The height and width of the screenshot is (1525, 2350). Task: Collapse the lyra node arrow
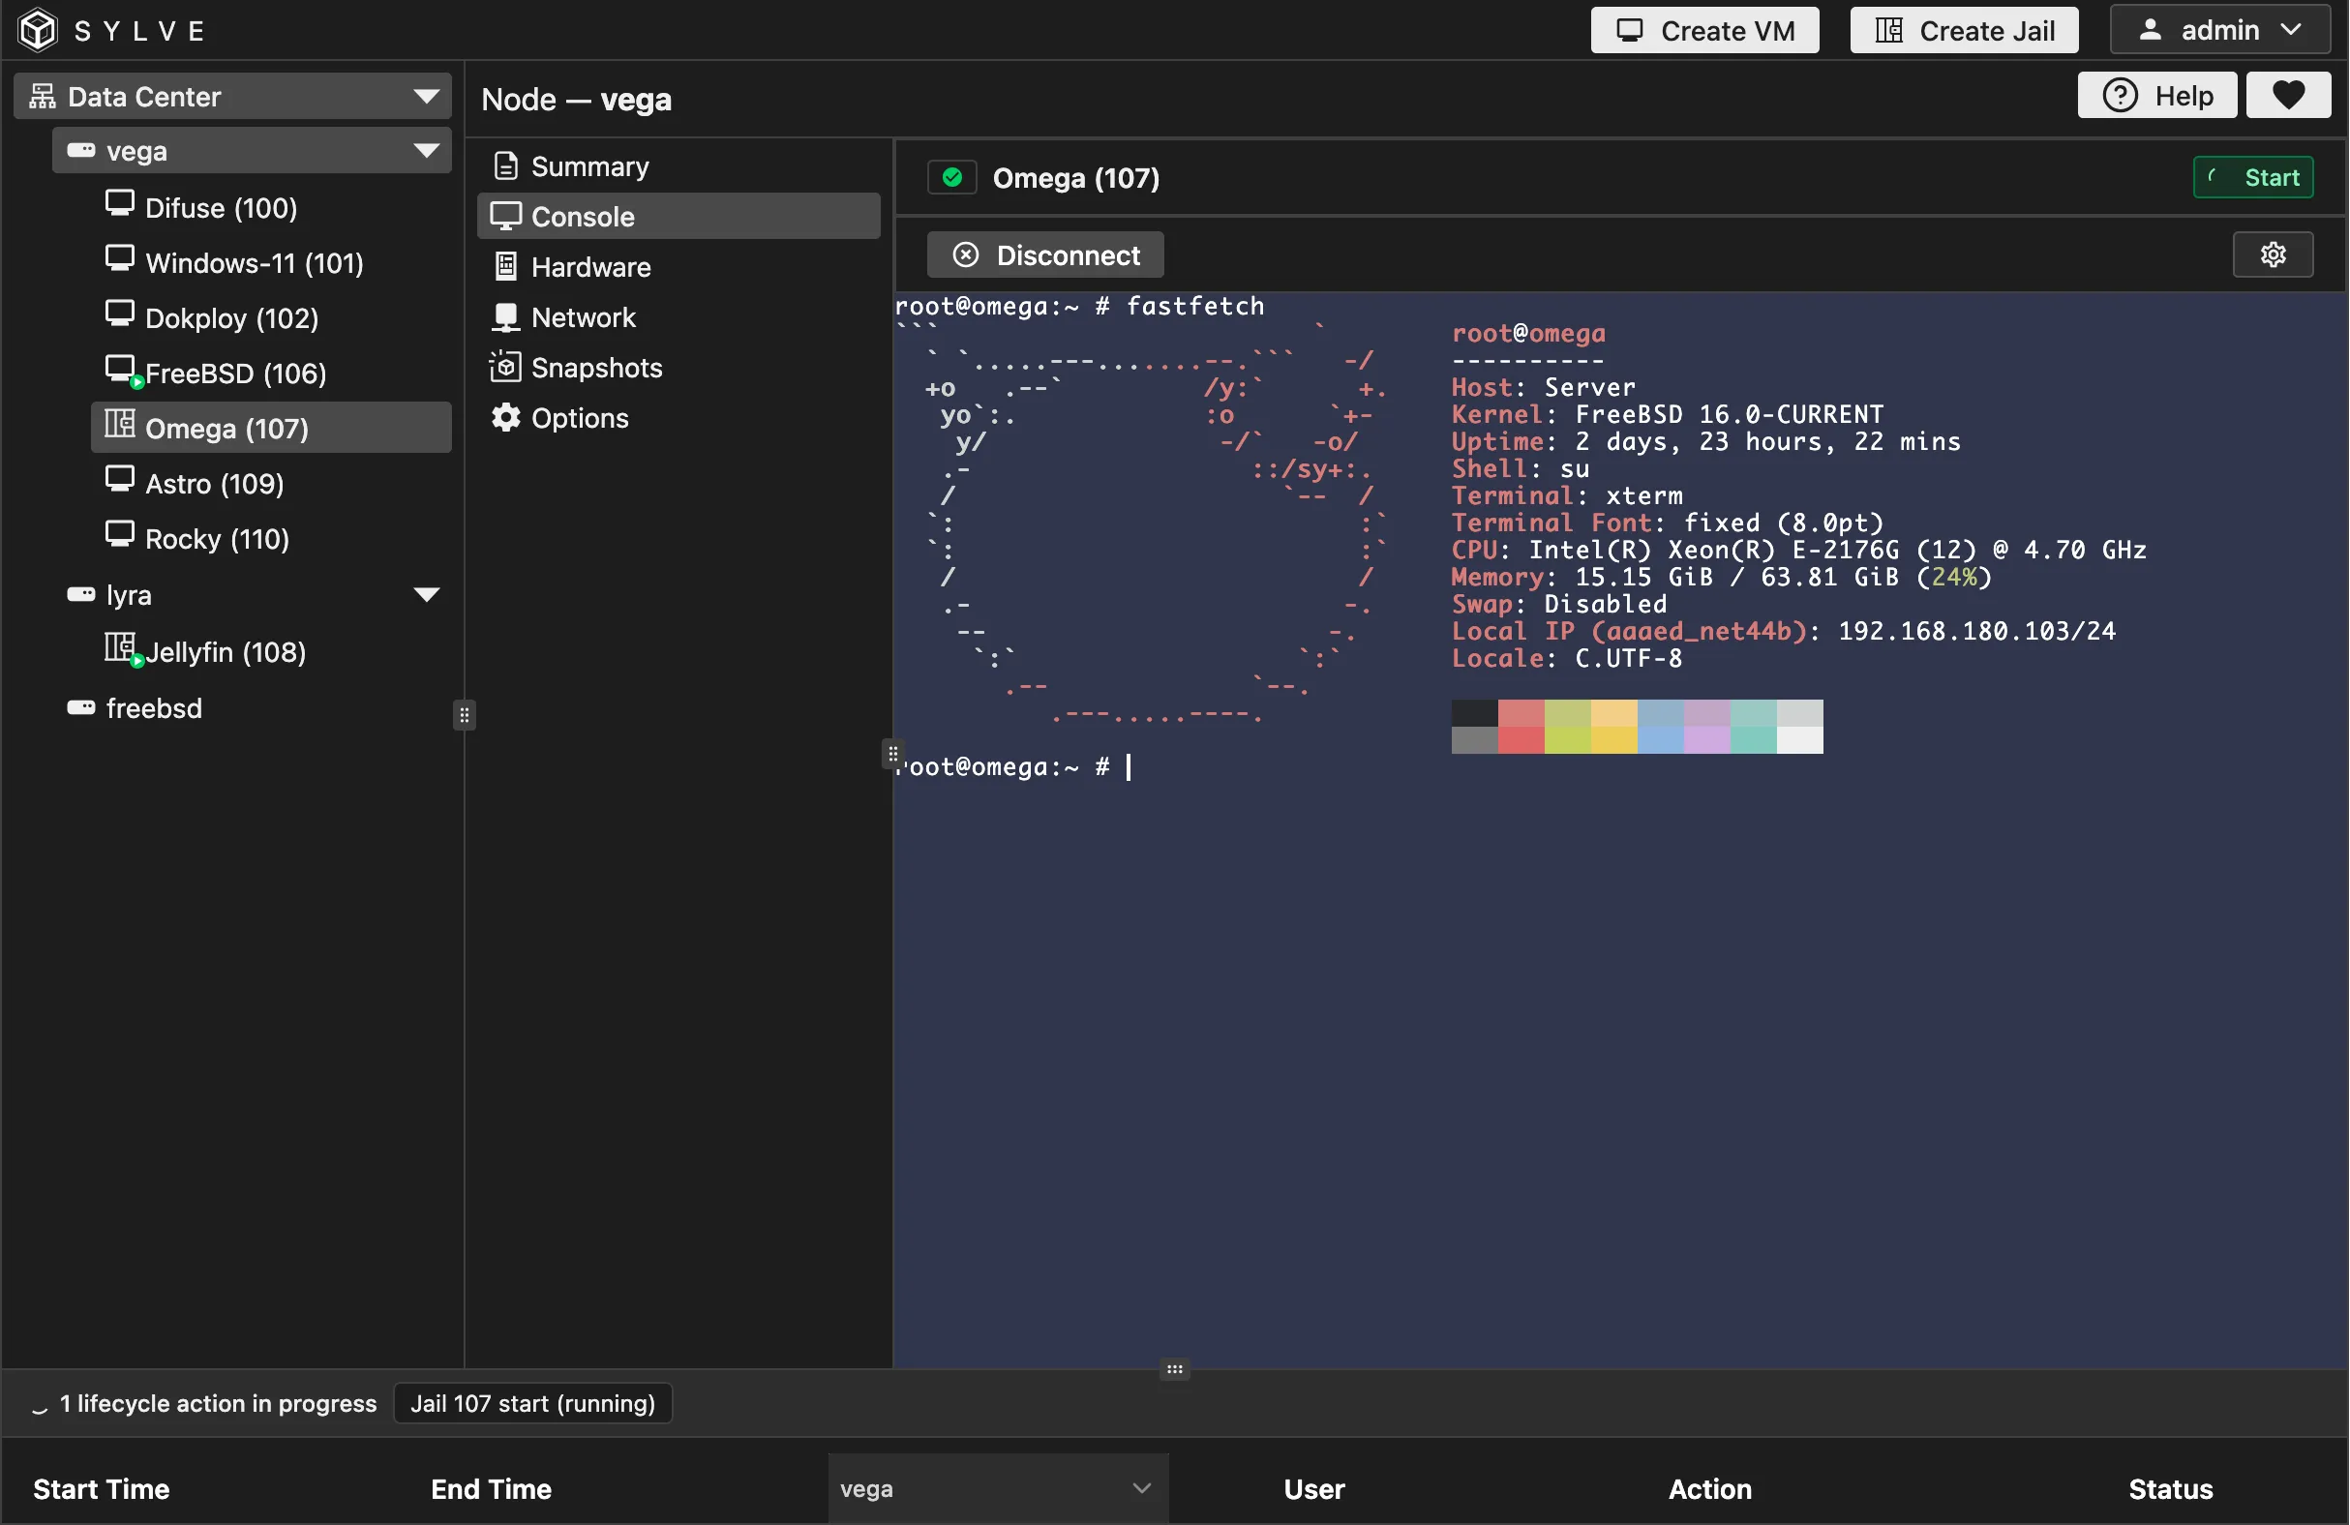click(x=426, y=594)
